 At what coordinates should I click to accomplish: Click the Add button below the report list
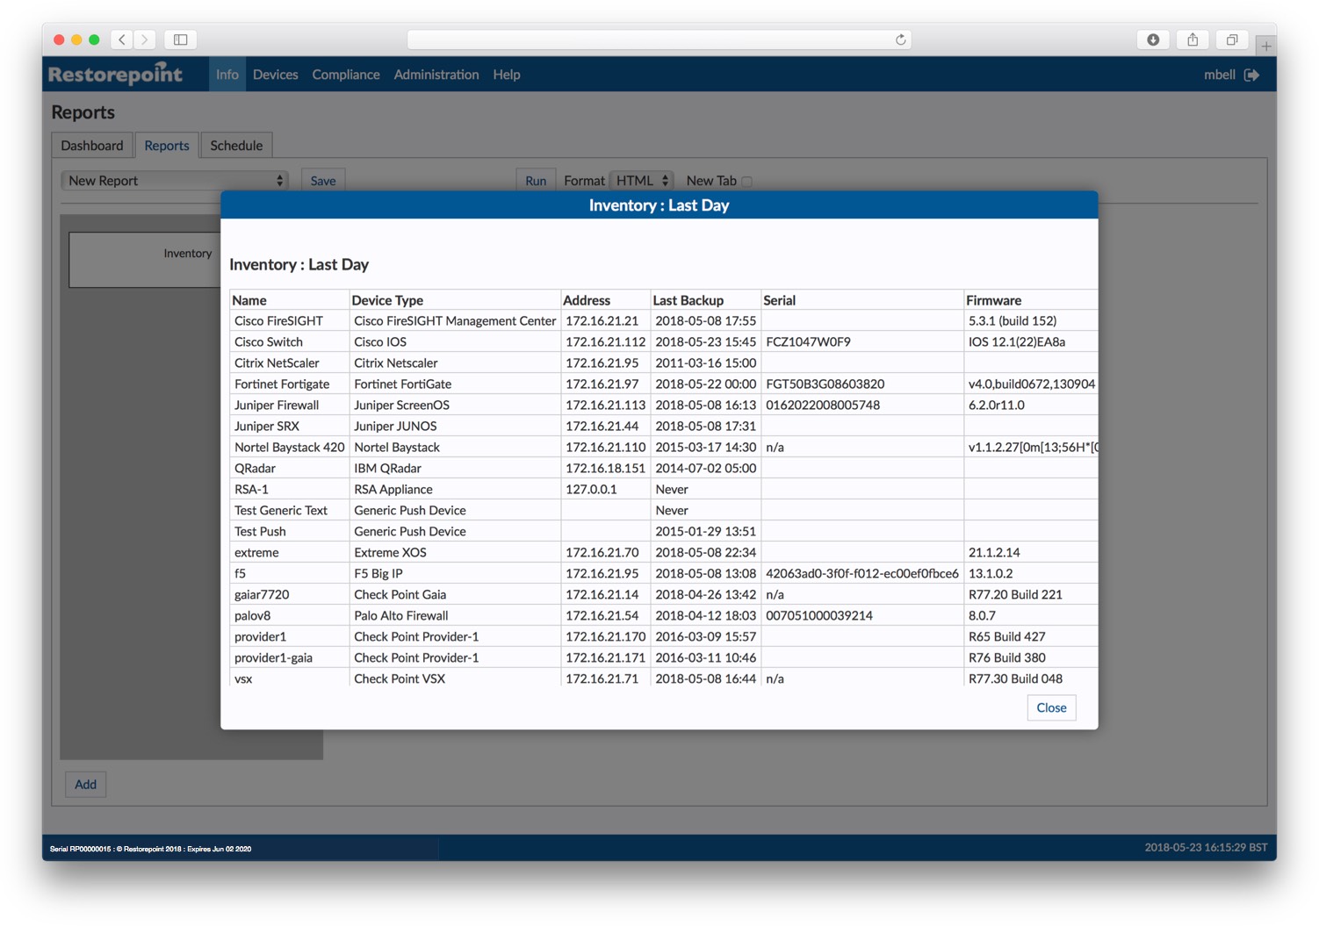85,784
